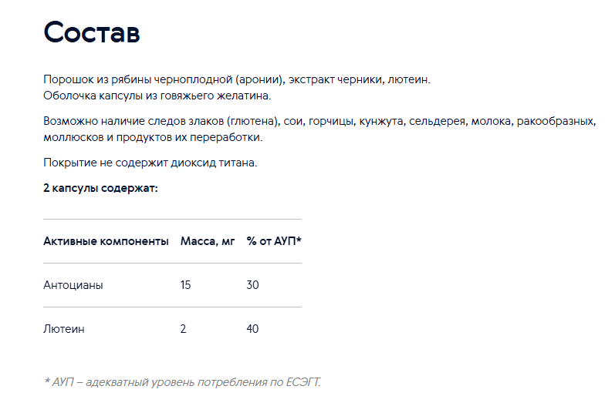This screenshot has width=605, height=413.
Task: Click the mass value 15 for Антоцианы
Action: pyautogui.click(x=185, y=285)
